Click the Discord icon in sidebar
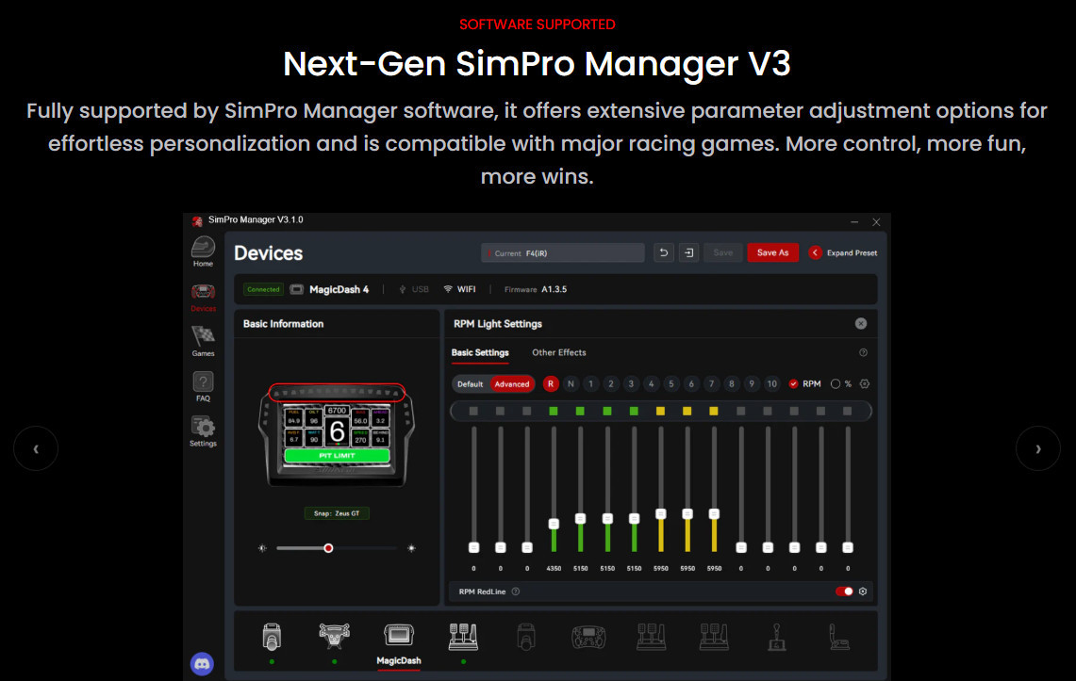1076x681 pixels. coord(202,663)
